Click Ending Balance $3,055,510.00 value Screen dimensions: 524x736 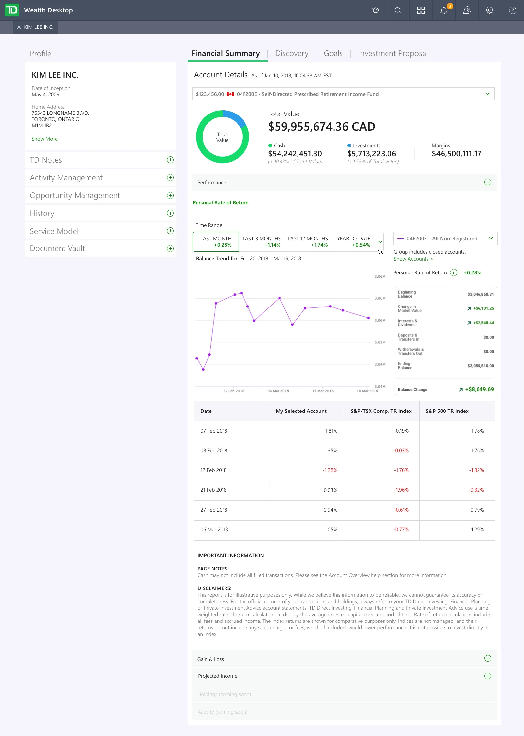point(480,366)
